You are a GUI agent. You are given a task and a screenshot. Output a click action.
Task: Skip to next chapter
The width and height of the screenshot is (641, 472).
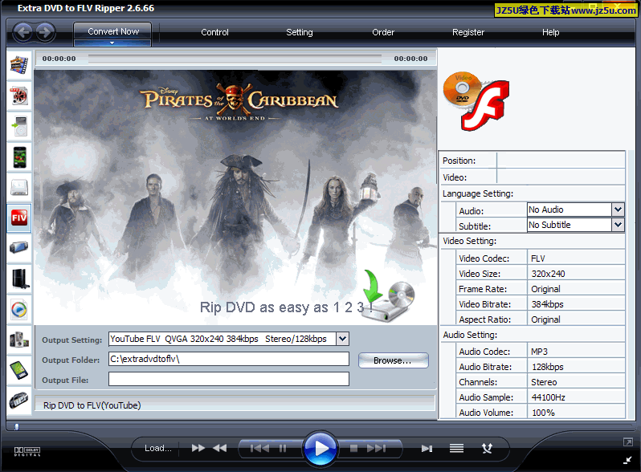click(377, 448)
